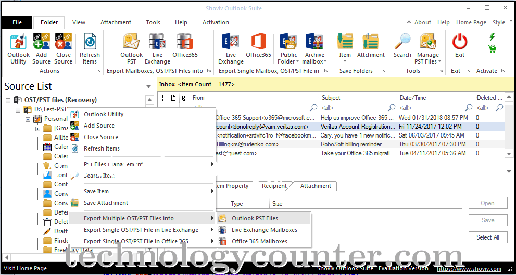Open Export Single OST/PST File in Live Exchange

(x=142, y=230)
